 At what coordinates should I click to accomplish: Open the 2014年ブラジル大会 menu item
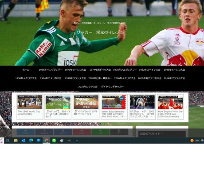click(x=174, y=78)
